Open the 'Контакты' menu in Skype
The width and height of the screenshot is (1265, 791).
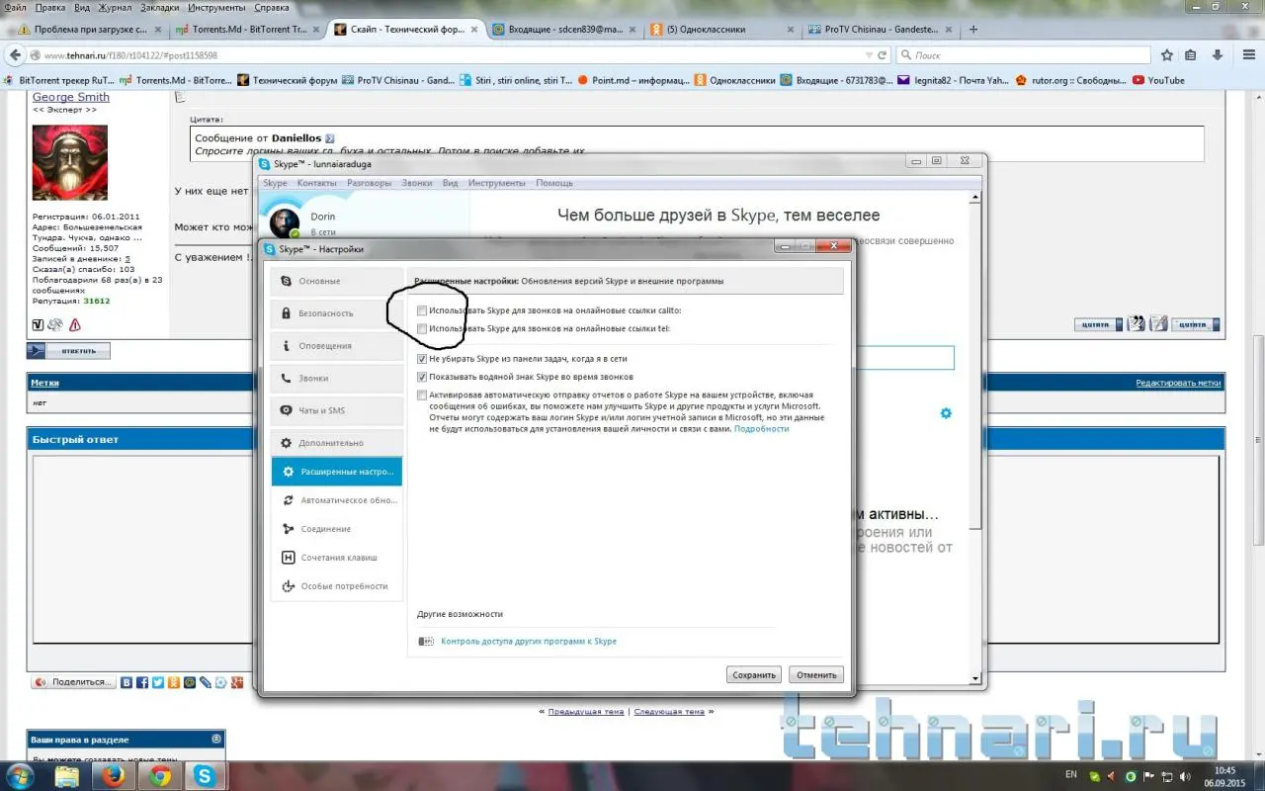(317, 183)
